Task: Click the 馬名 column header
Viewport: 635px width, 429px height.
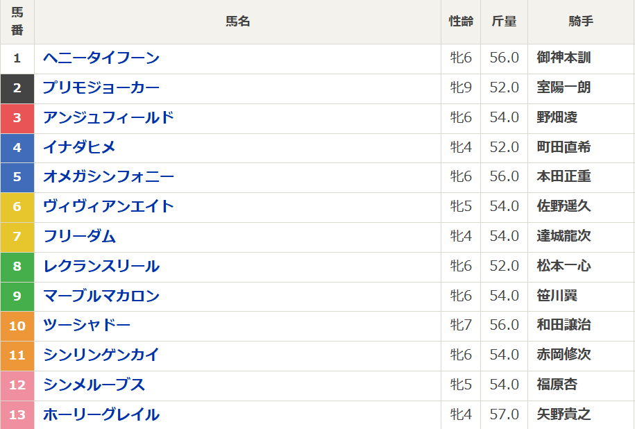Action: pos(237,22)
